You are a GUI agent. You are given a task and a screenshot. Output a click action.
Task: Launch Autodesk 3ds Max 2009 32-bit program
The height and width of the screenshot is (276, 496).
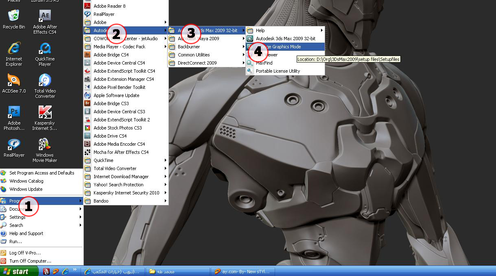point(285,39)
